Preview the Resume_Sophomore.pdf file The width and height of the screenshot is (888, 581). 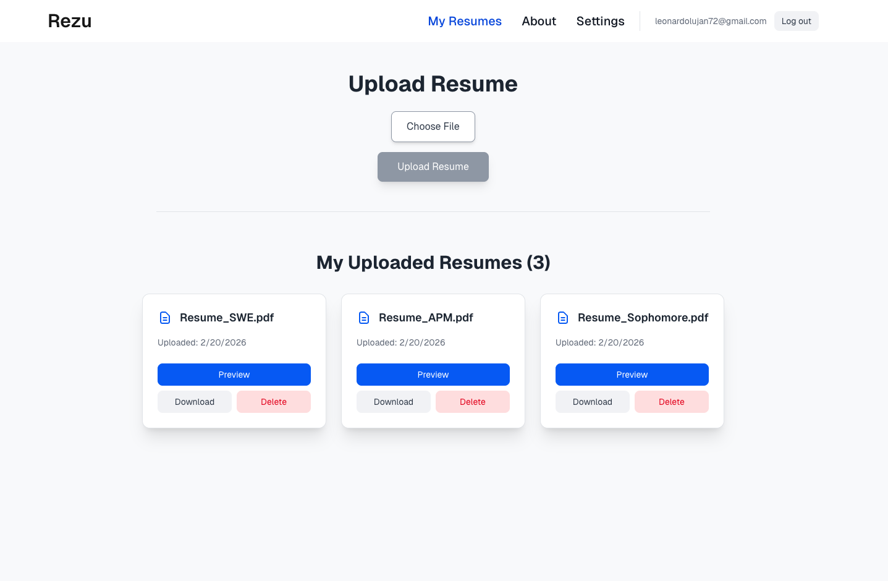(632, 375)
